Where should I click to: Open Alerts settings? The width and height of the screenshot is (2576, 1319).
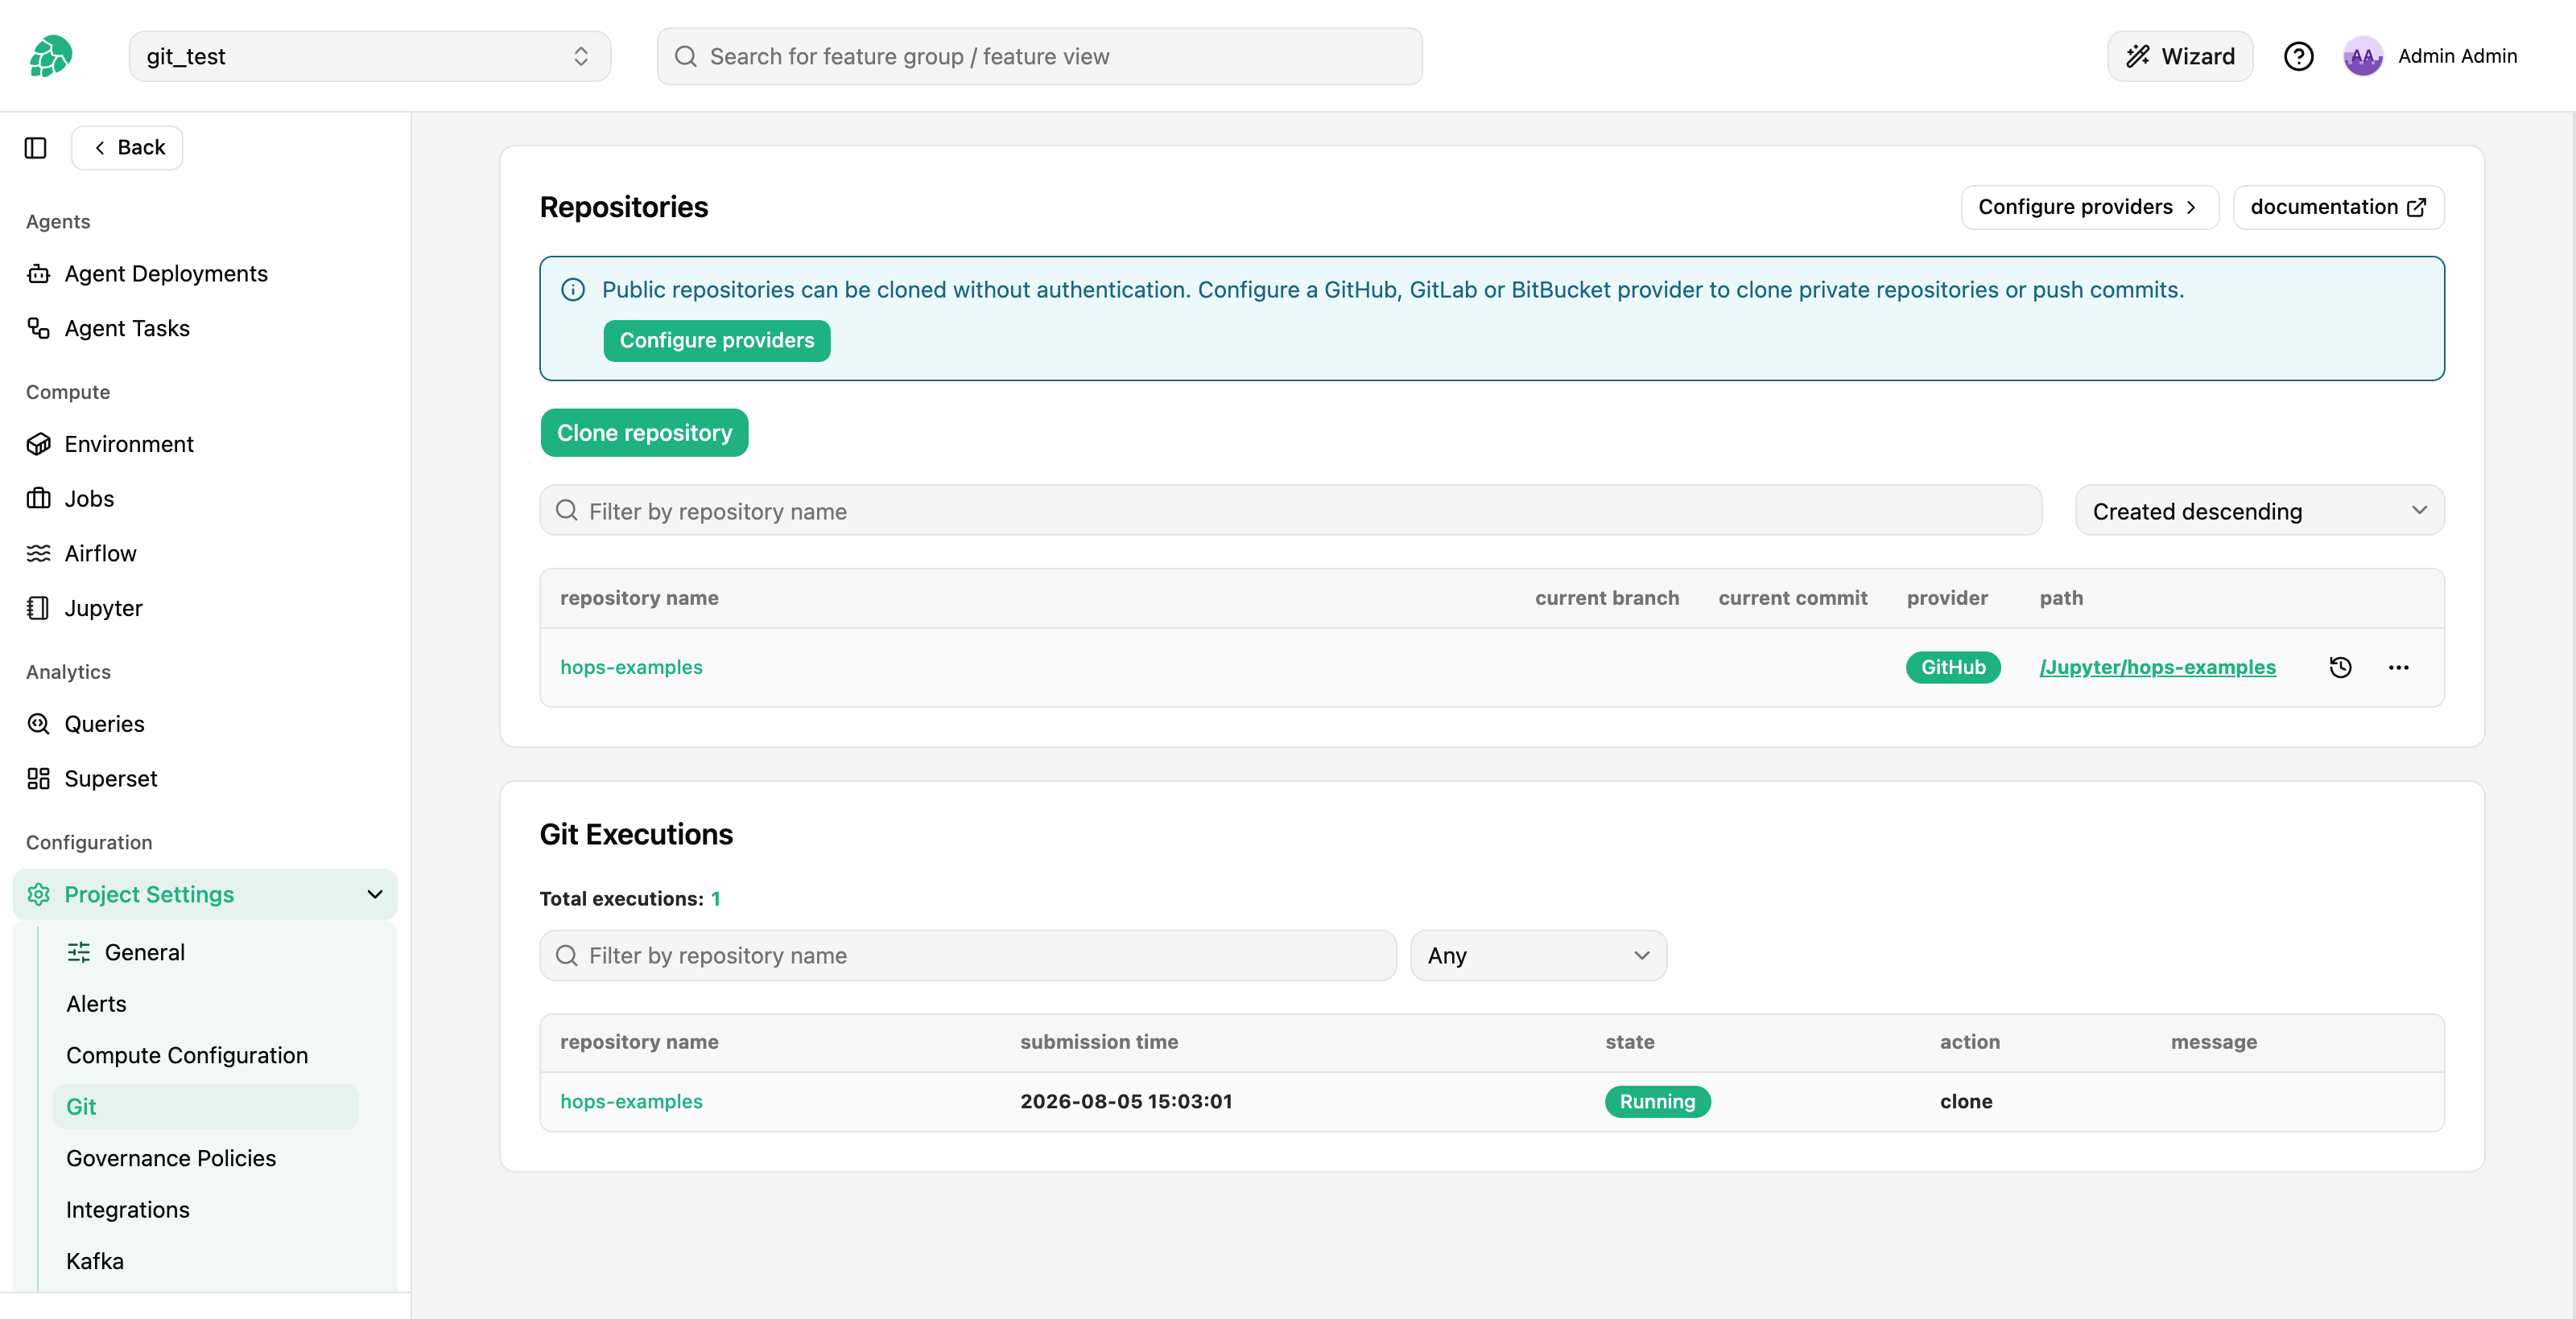point(96,1005)
